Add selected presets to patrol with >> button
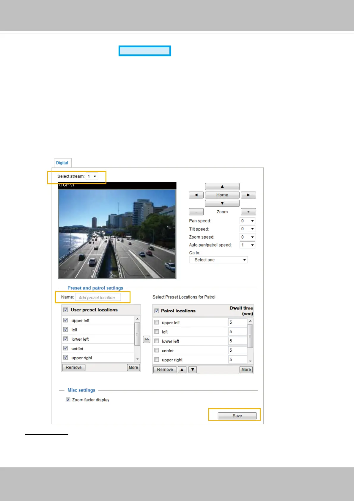This screenshot has width=354, height=501. pos(147,339)
